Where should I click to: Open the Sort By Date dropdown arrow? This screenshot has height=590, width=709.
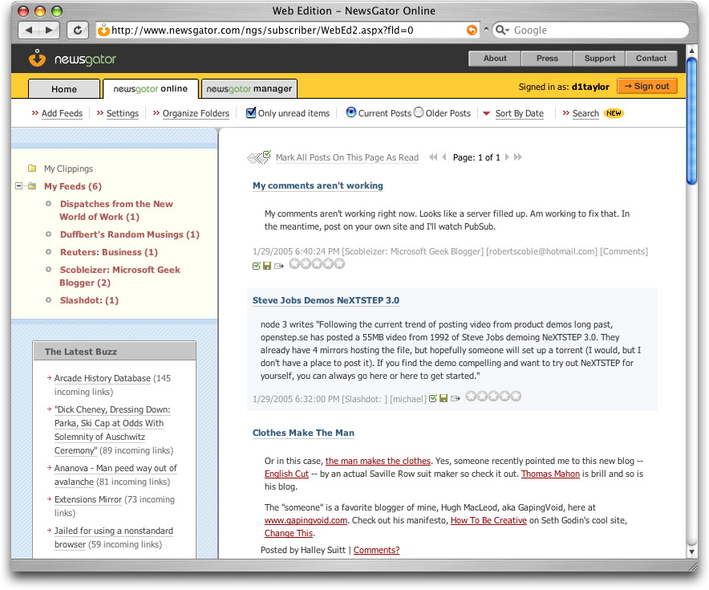487,113
